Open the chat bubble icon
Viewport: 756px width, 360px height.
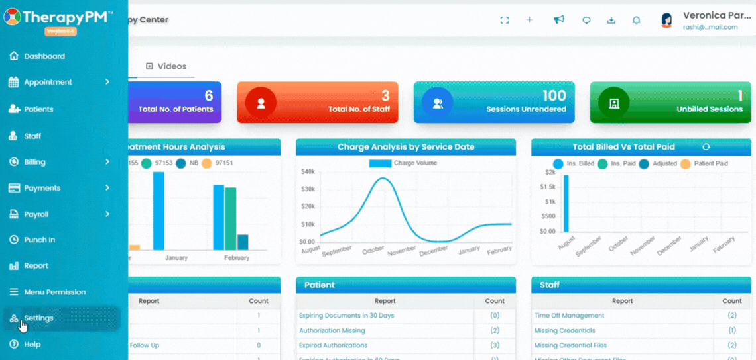click(x=586, y=21)
